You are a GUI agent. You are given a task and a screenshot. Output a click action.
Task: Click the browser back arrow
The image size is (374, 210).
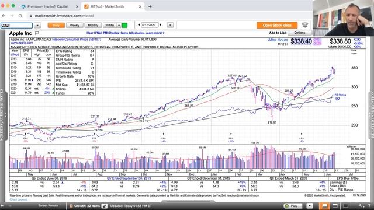tap(4, 16)
